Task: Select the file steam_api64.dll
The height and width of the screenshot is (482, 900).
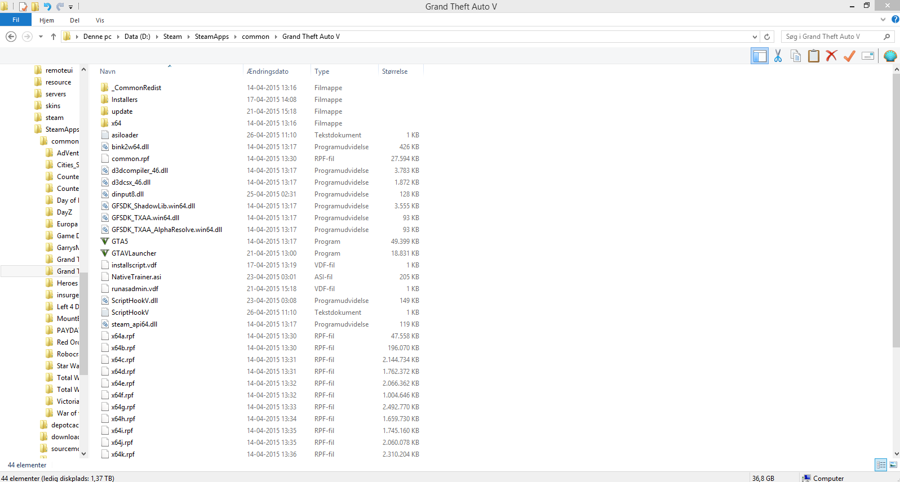Action: pos(134,324)
